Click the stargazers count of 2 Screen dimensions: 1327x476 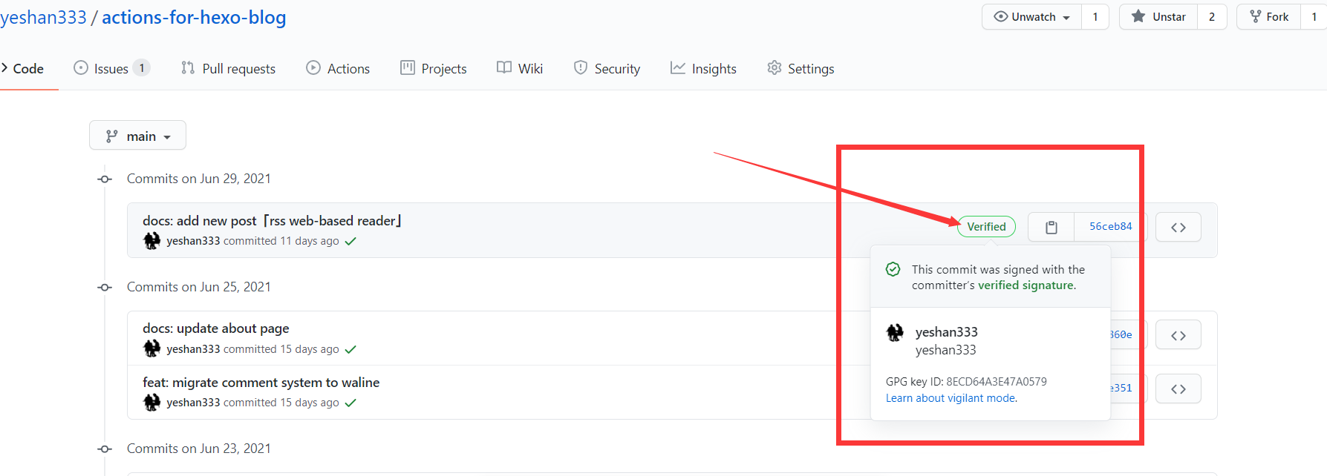pos(1212,17)
